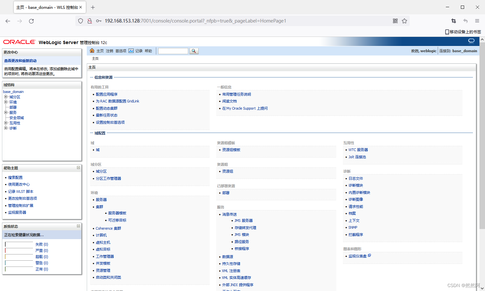Click the shield tracking protection icon

[81, 21]
